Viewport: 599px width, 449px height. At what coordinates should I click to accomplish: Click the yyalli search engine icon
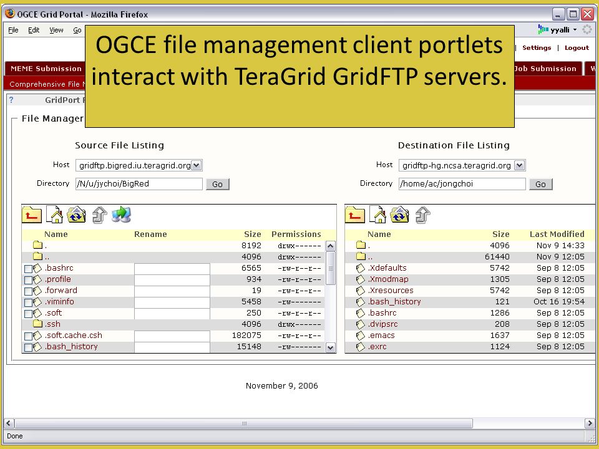pos(543,29)
